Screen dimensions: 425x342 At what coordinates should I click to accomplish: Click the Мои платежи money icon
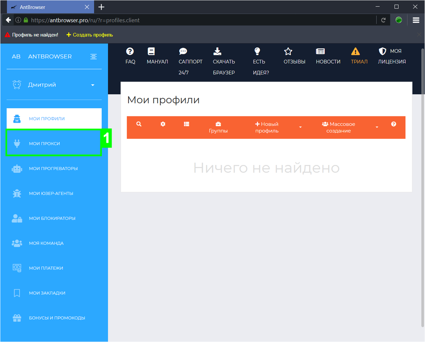coord(17,268)
